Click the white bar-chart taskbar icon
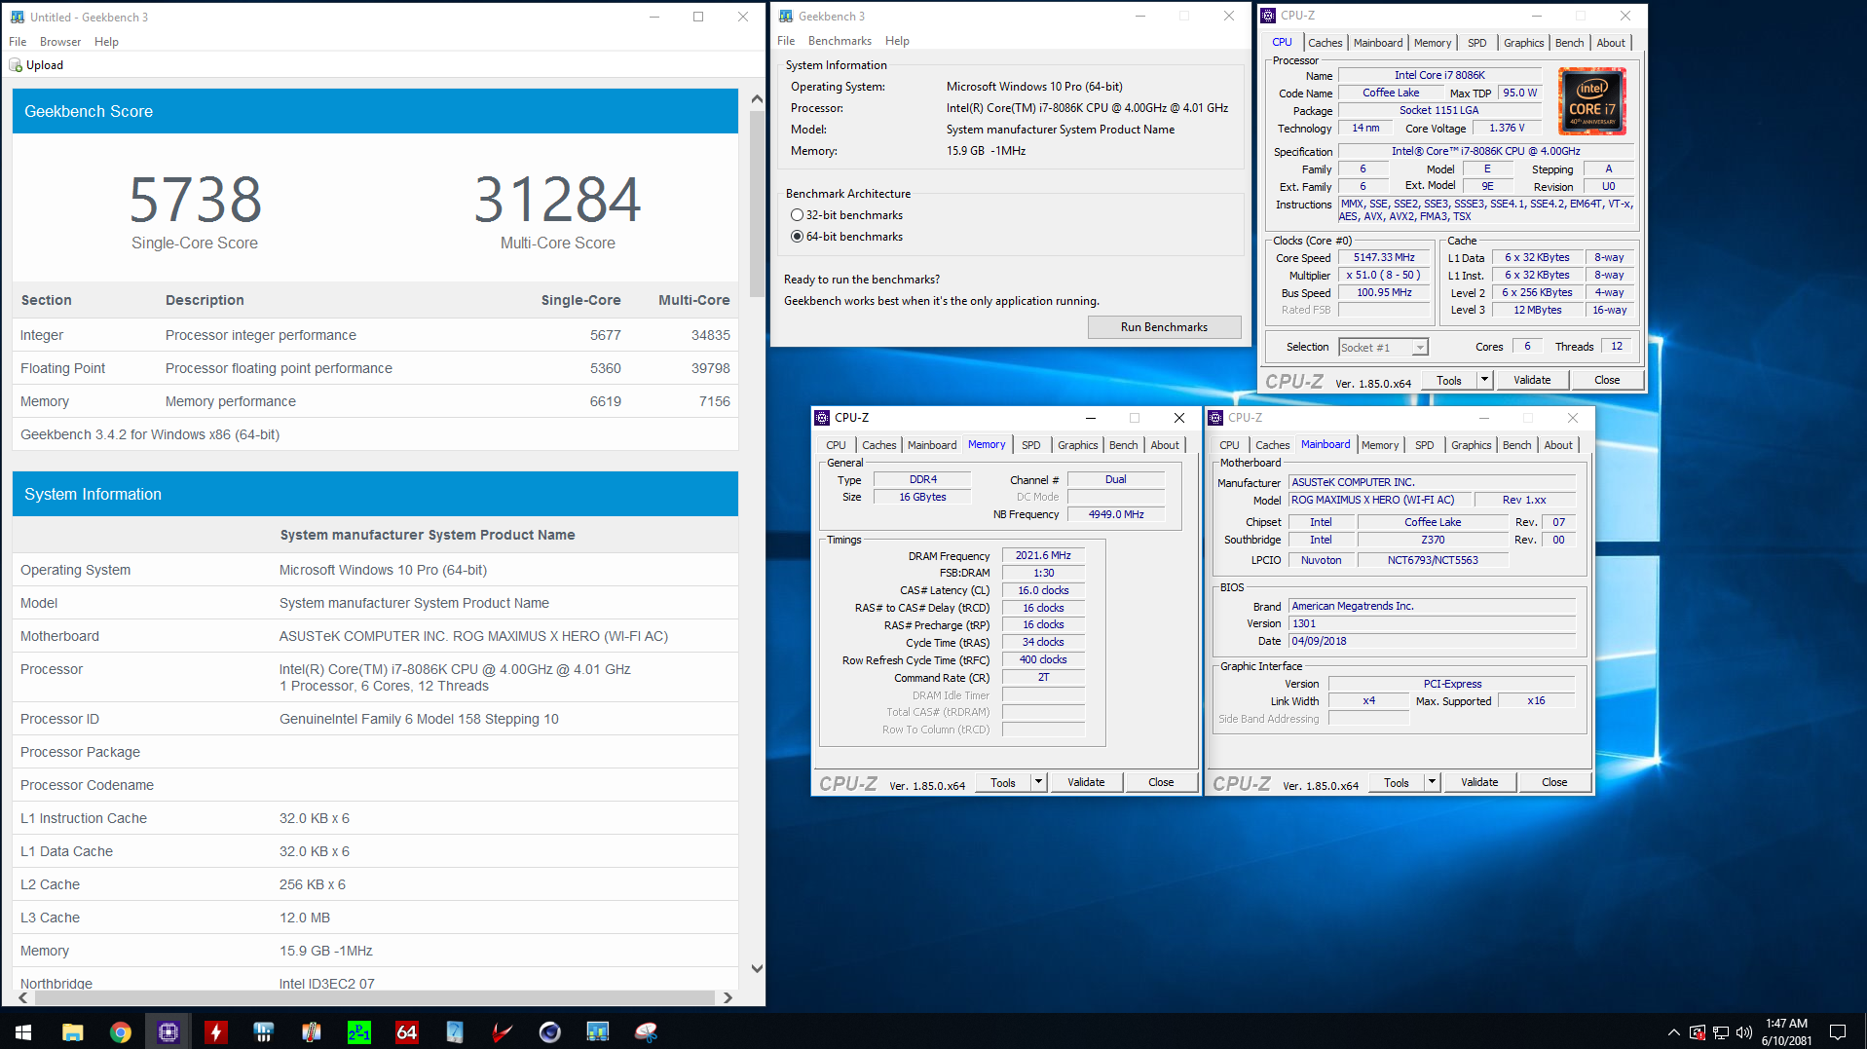Image resolution: width=1867 pixels, height=1049 pixels. (263, 1031)
